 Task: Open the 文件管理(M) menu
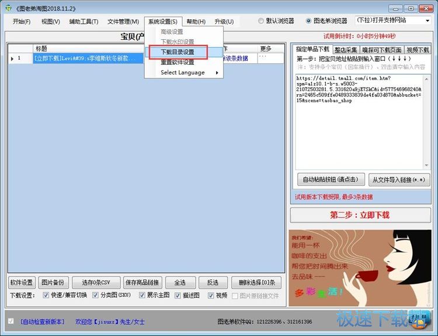pos(123,22)
